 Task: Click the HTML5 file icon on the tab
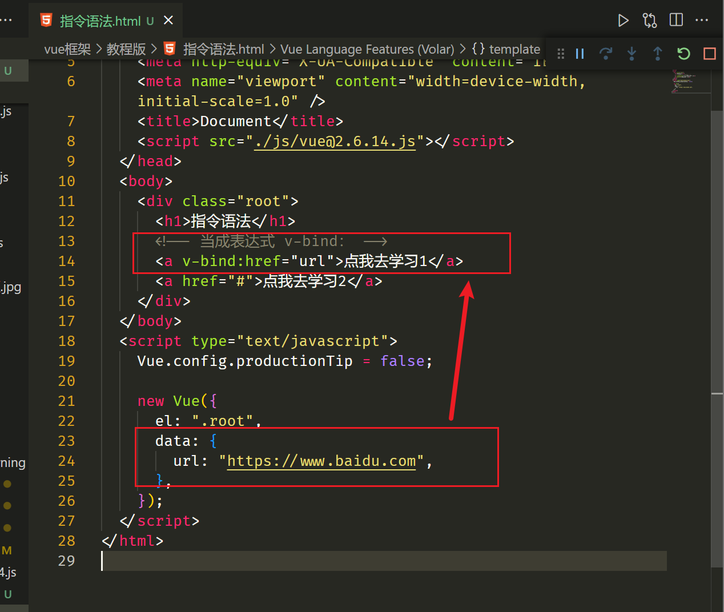(46, 21)
